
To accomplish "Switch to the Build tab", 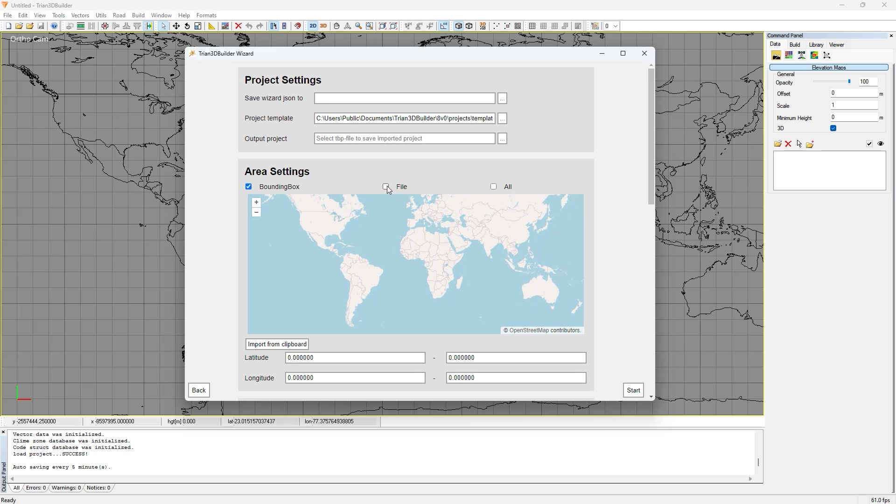I will 795,44.
